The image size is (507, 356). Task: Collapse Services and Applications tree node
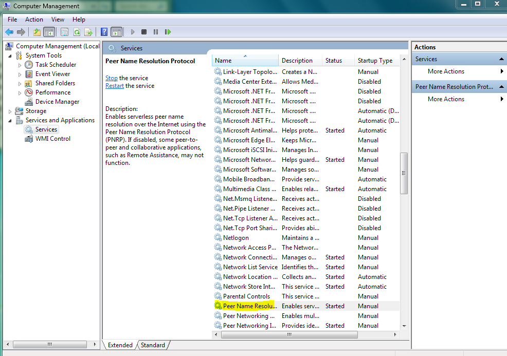click(x=10, y=121)
